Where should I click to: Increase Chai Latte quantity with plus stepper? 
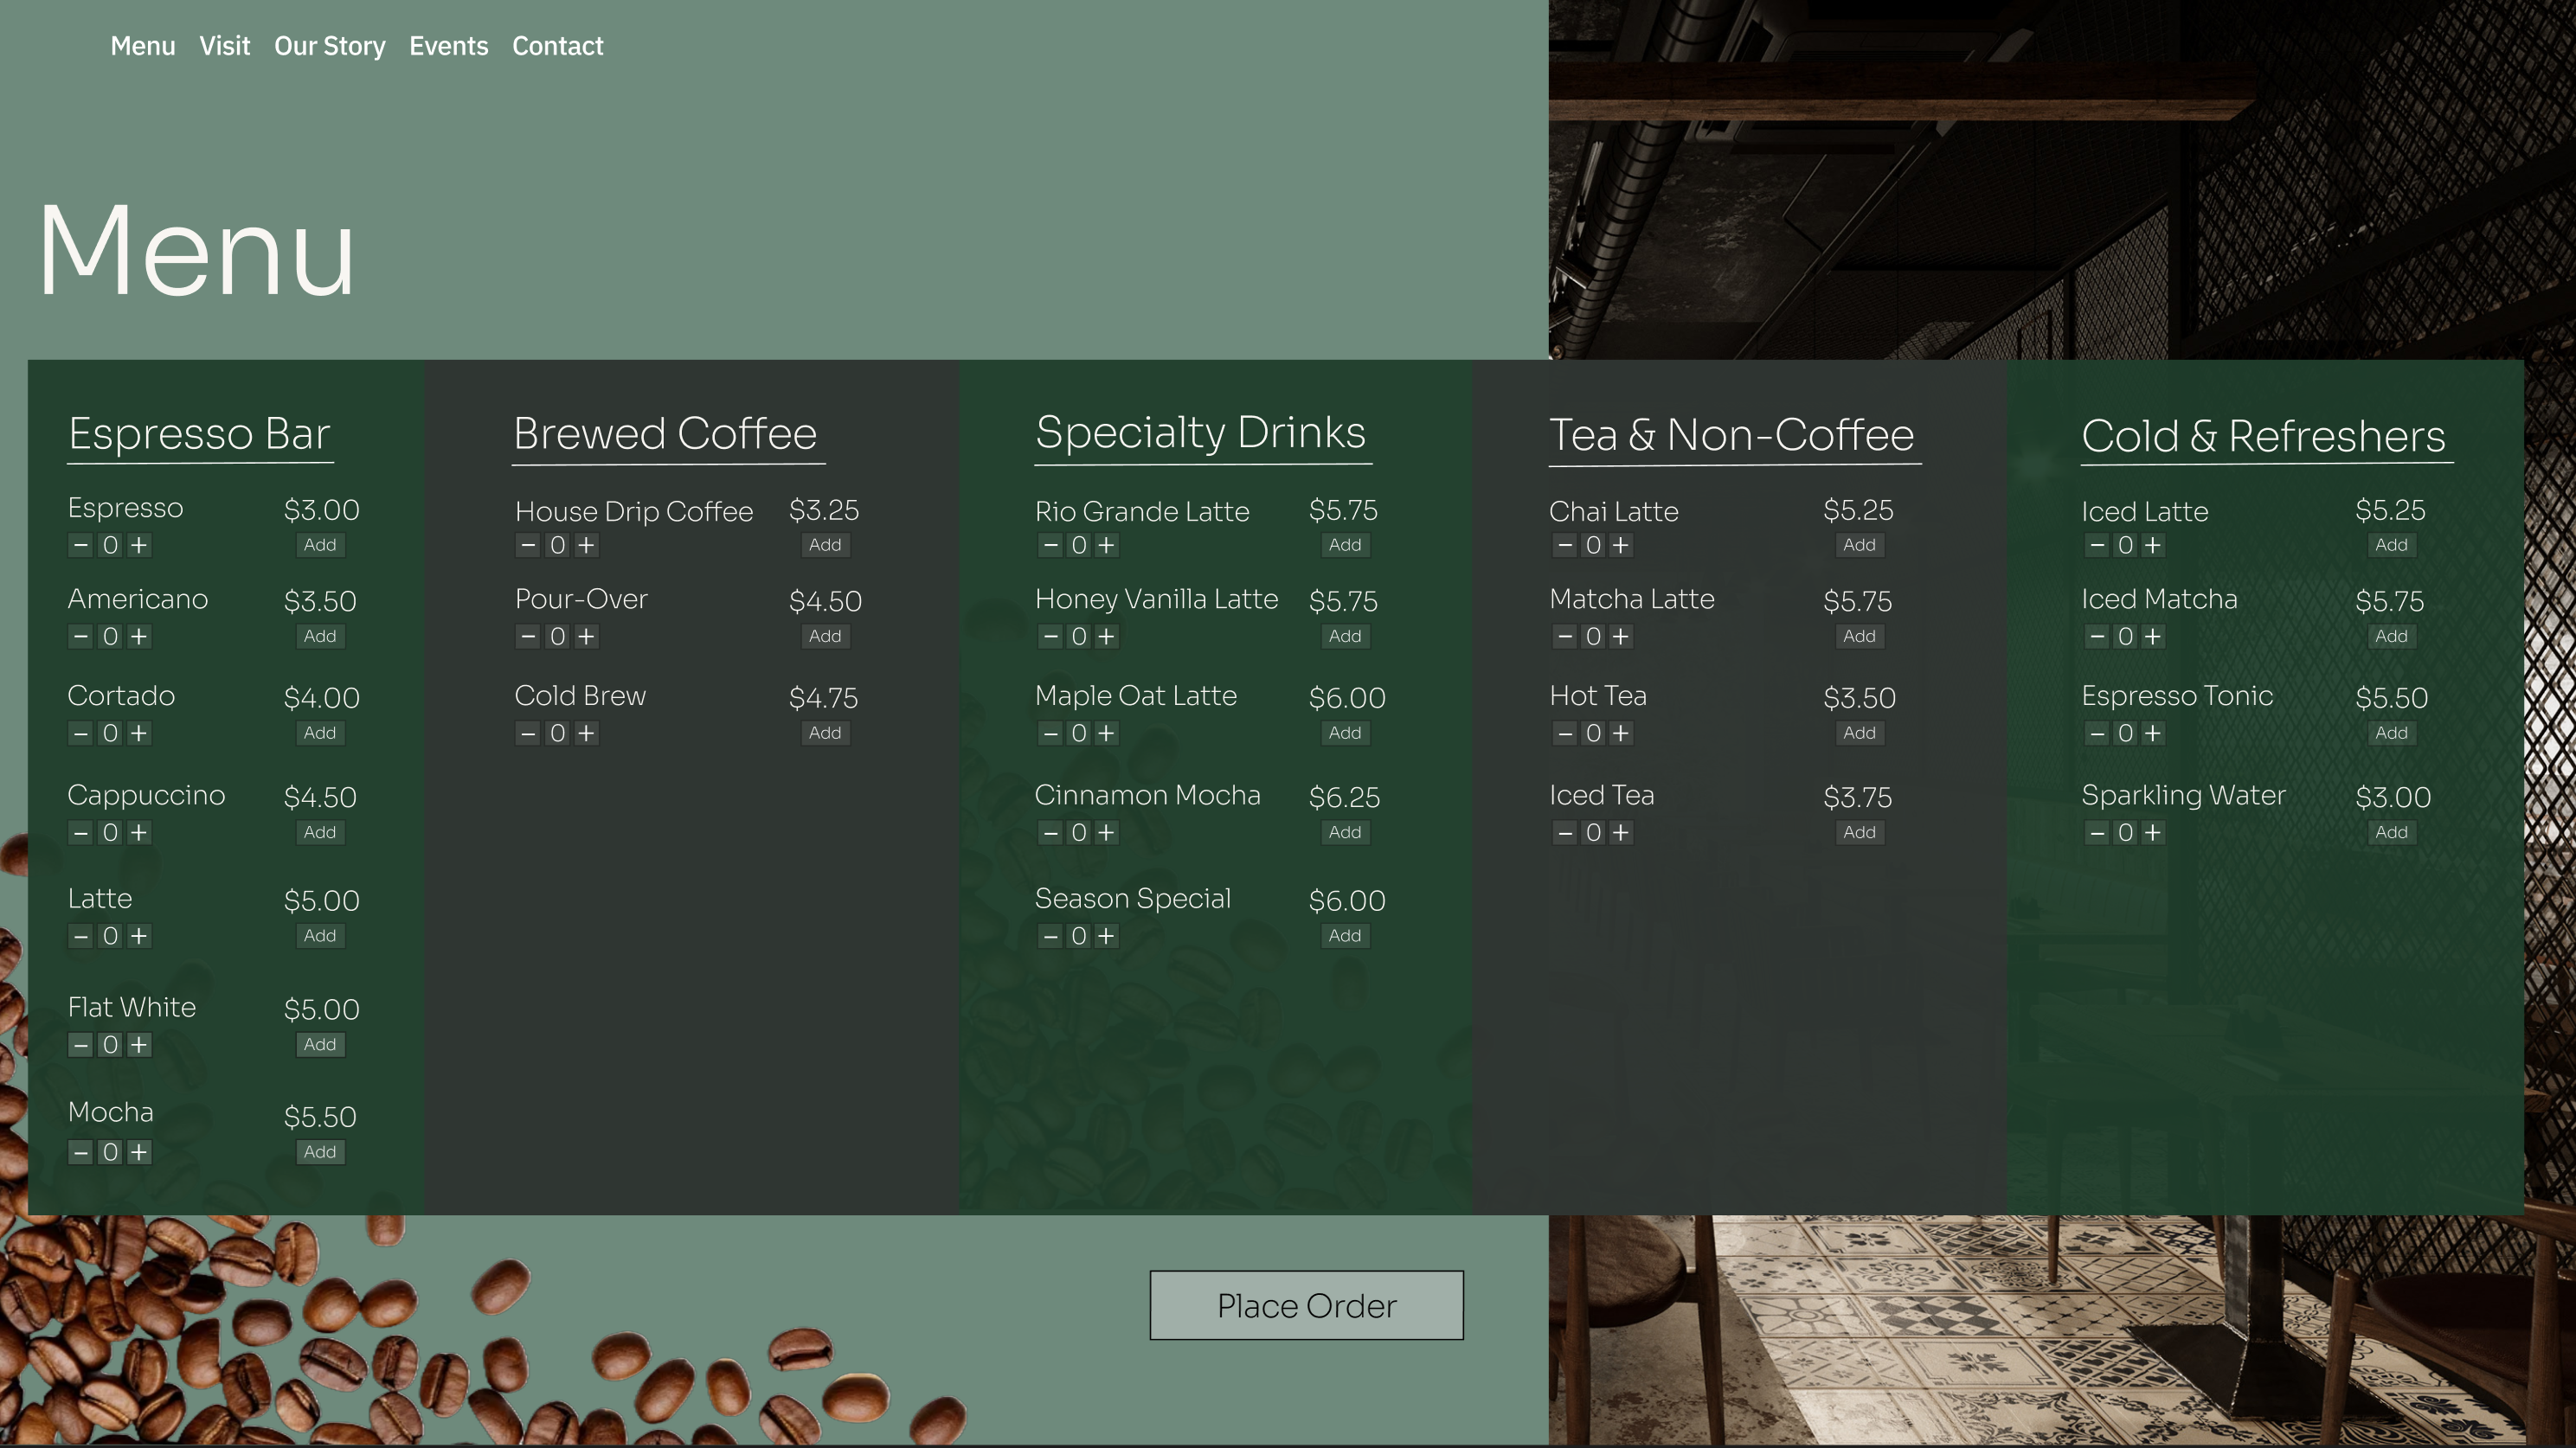[1621, 545]
